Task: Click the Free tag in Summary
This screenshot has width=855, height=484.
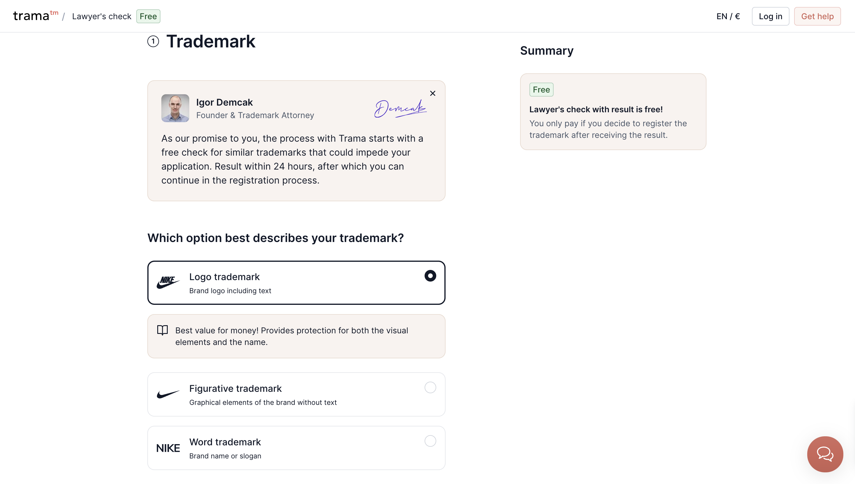Action: 541,90
